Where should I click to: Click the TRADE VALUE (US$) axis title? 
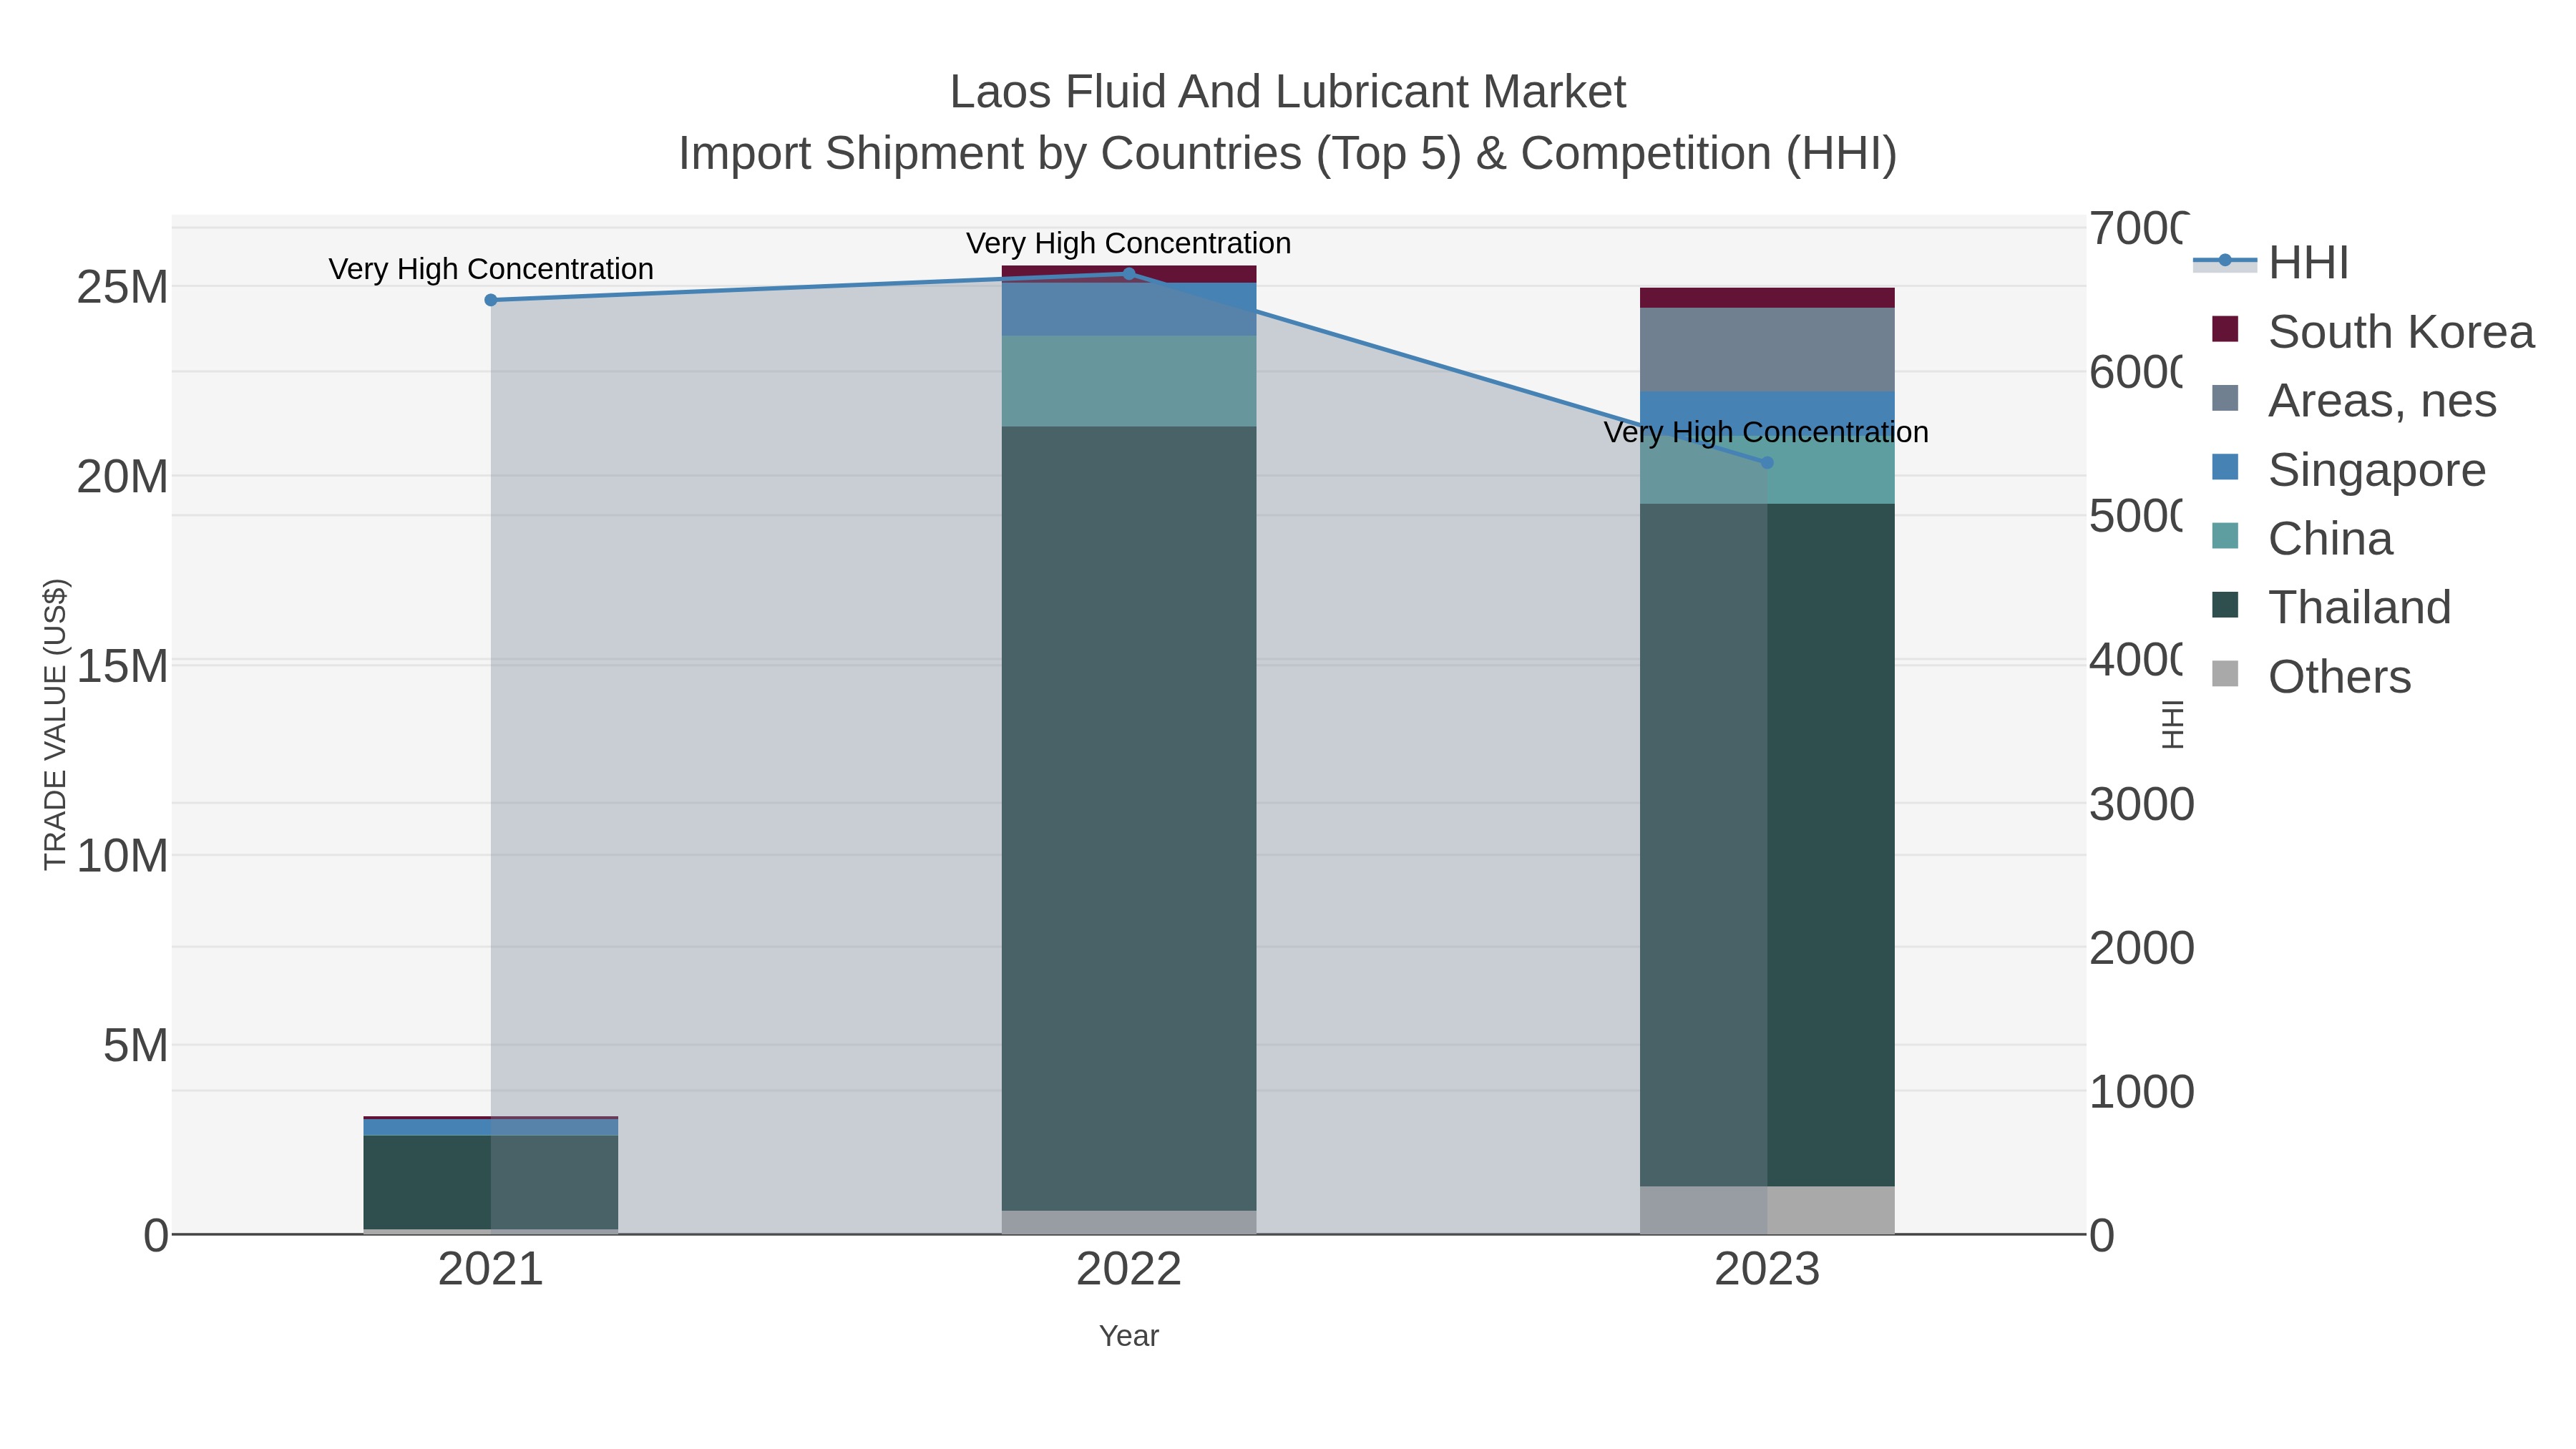pyautogui.click(x=56, y=724)
